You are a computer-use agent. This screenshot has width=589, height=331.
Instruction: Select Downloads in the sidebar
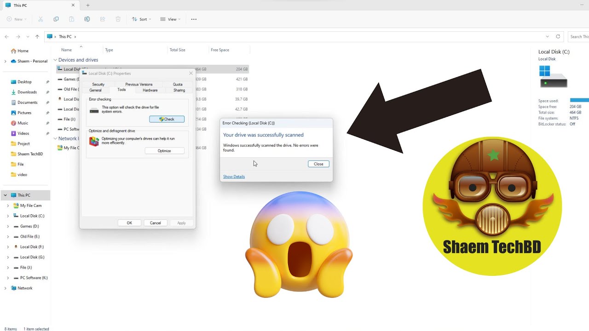[27, 92]
